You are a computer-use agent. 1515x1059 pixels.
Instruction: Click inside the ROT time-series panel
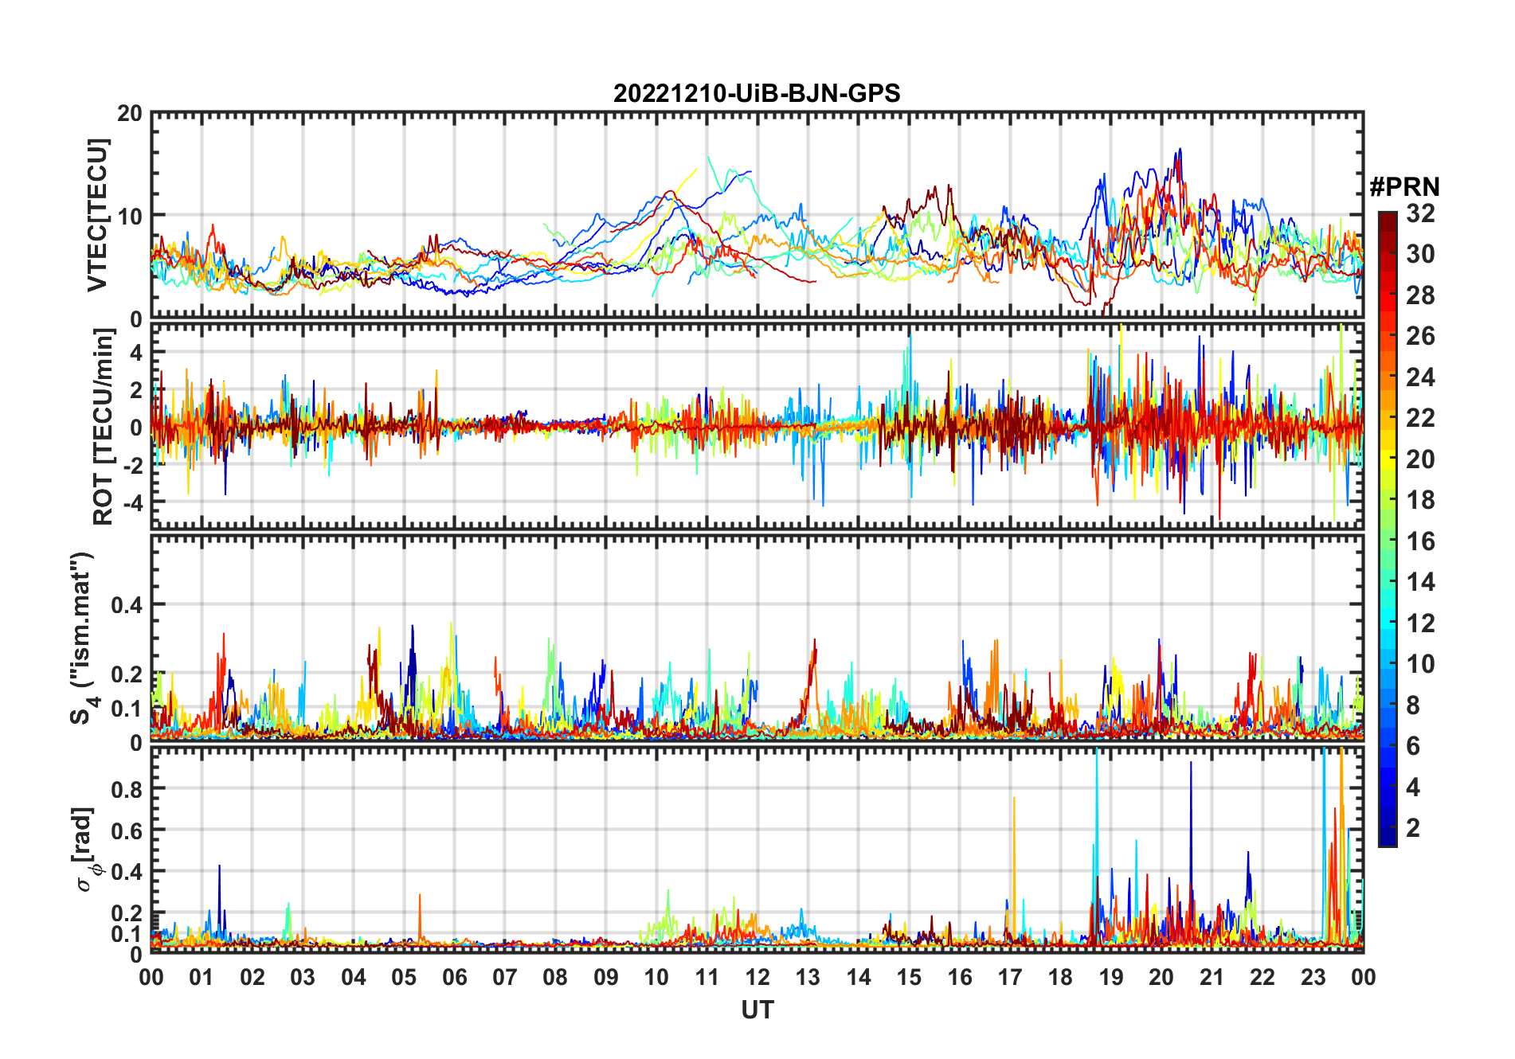[x=757, y=425]
